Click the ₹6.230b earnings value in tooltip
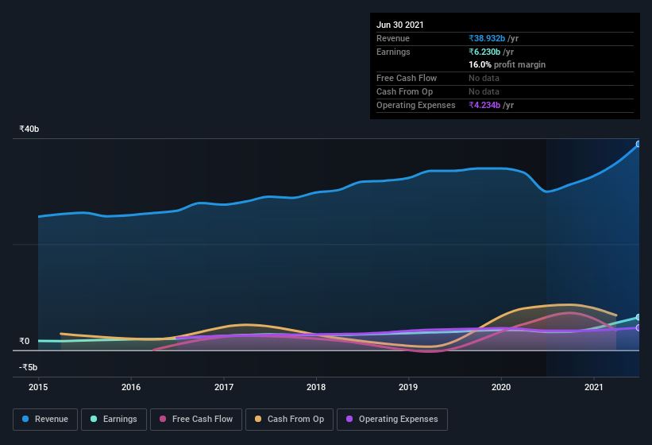Image resolution: width=652 pixels, height=445 pixels. coord(484,52)
